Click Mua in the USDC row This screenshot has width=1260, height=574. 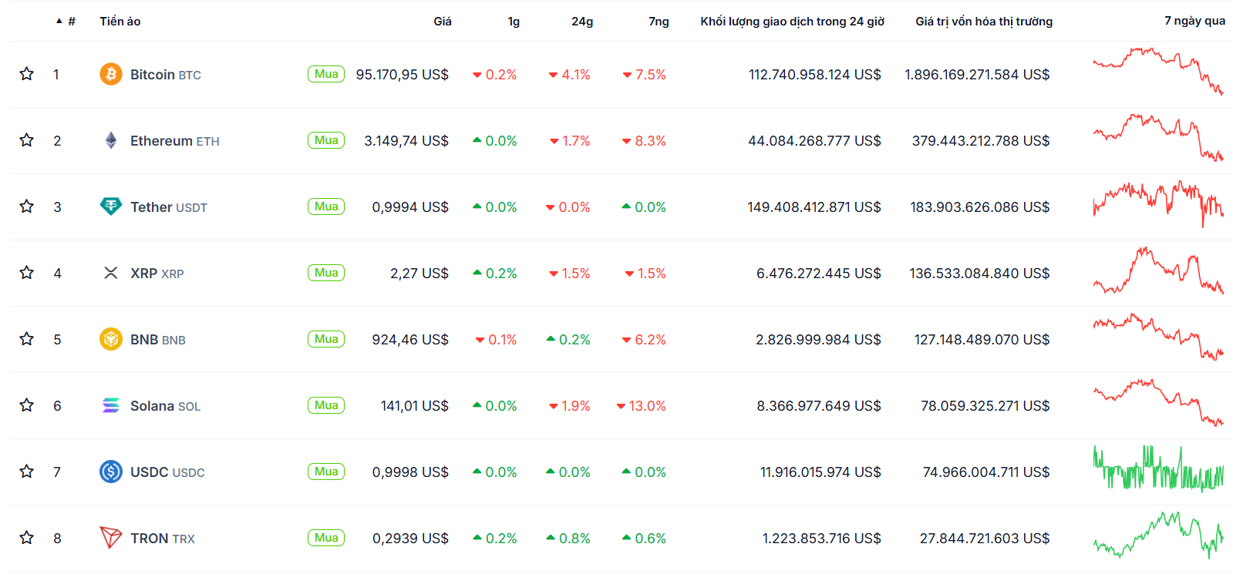pos(326,472)
